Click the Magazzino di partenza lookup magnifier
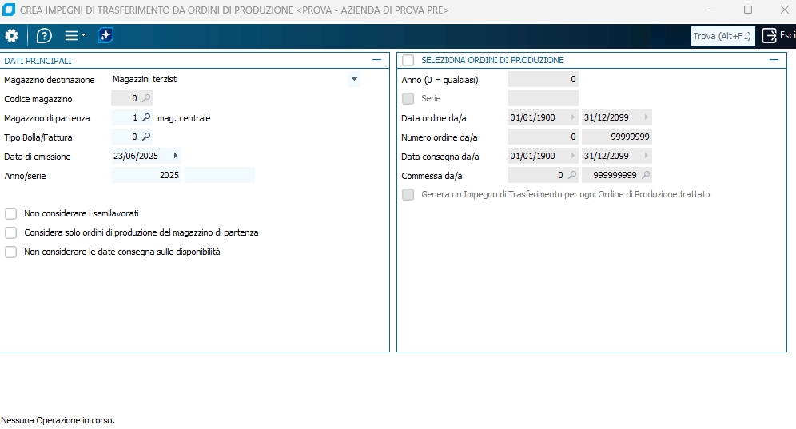 (146, 117)
